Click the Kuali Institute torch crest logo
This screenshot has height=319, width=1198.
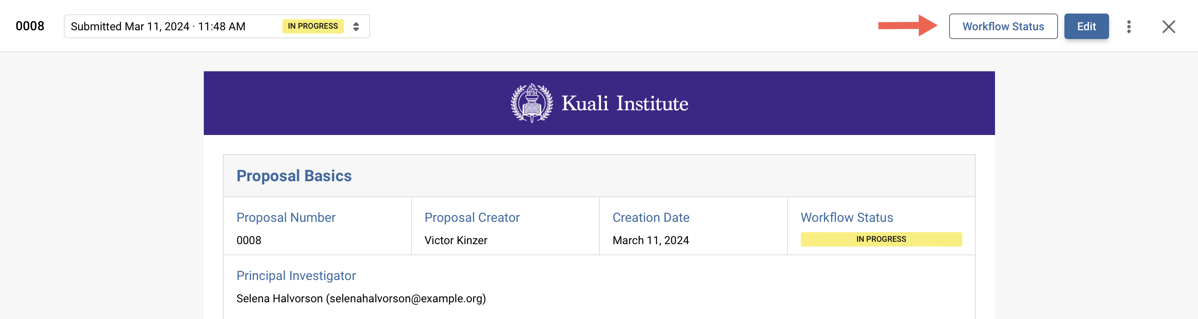(532, 103)
